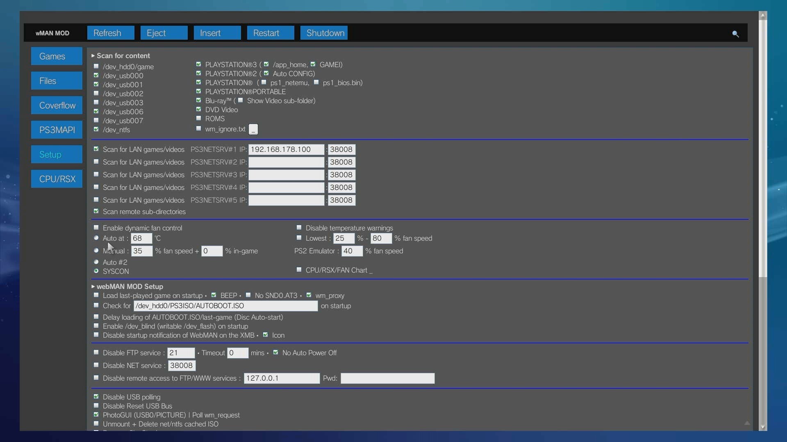The image size is (787, 442).
Task: Open the CPU/RSX/FAN Chart link
Action: point(336,270)
